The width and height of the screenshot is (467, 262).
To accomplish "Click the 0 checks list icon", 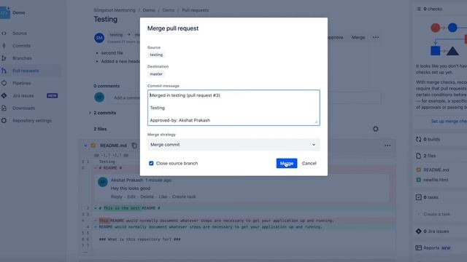I will click(418, 9).
